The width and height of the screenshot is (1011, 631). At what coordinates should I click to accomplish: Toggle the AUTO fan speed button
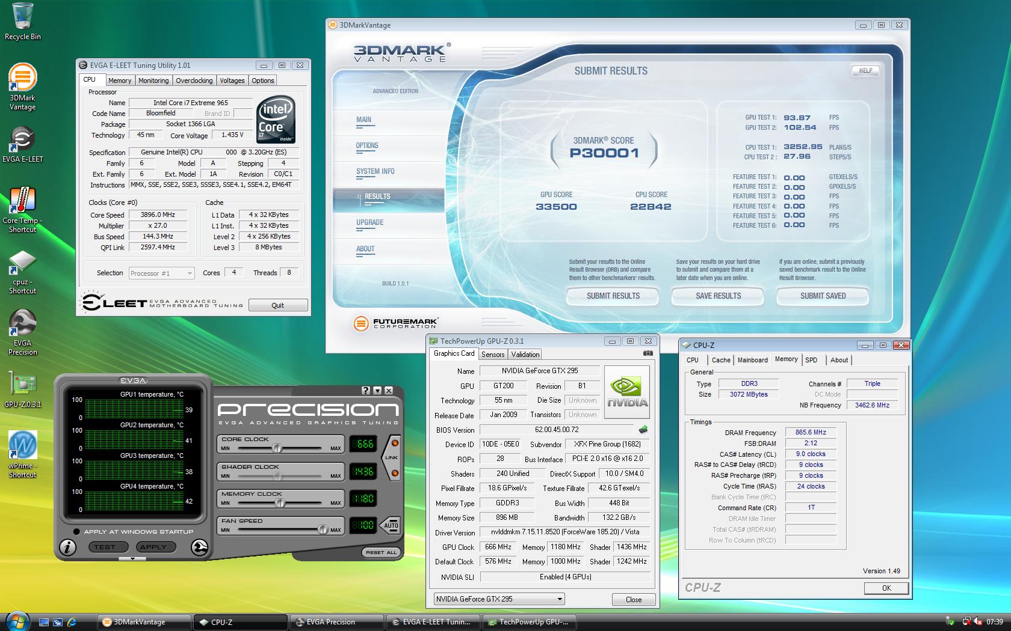pyautogui.click(x=391, y=525)
